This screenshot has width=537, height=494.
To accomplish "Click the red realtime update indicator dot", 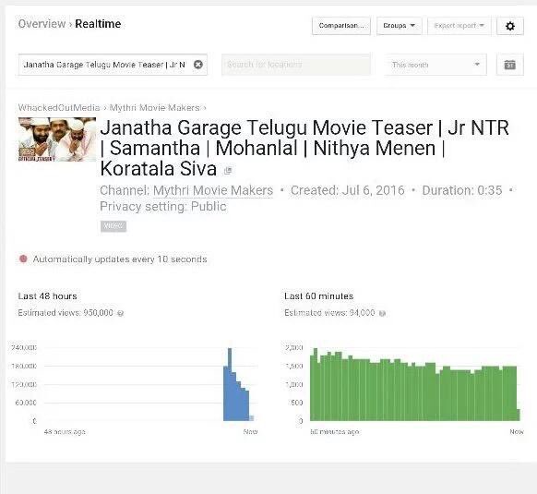I will pos(23,259).
